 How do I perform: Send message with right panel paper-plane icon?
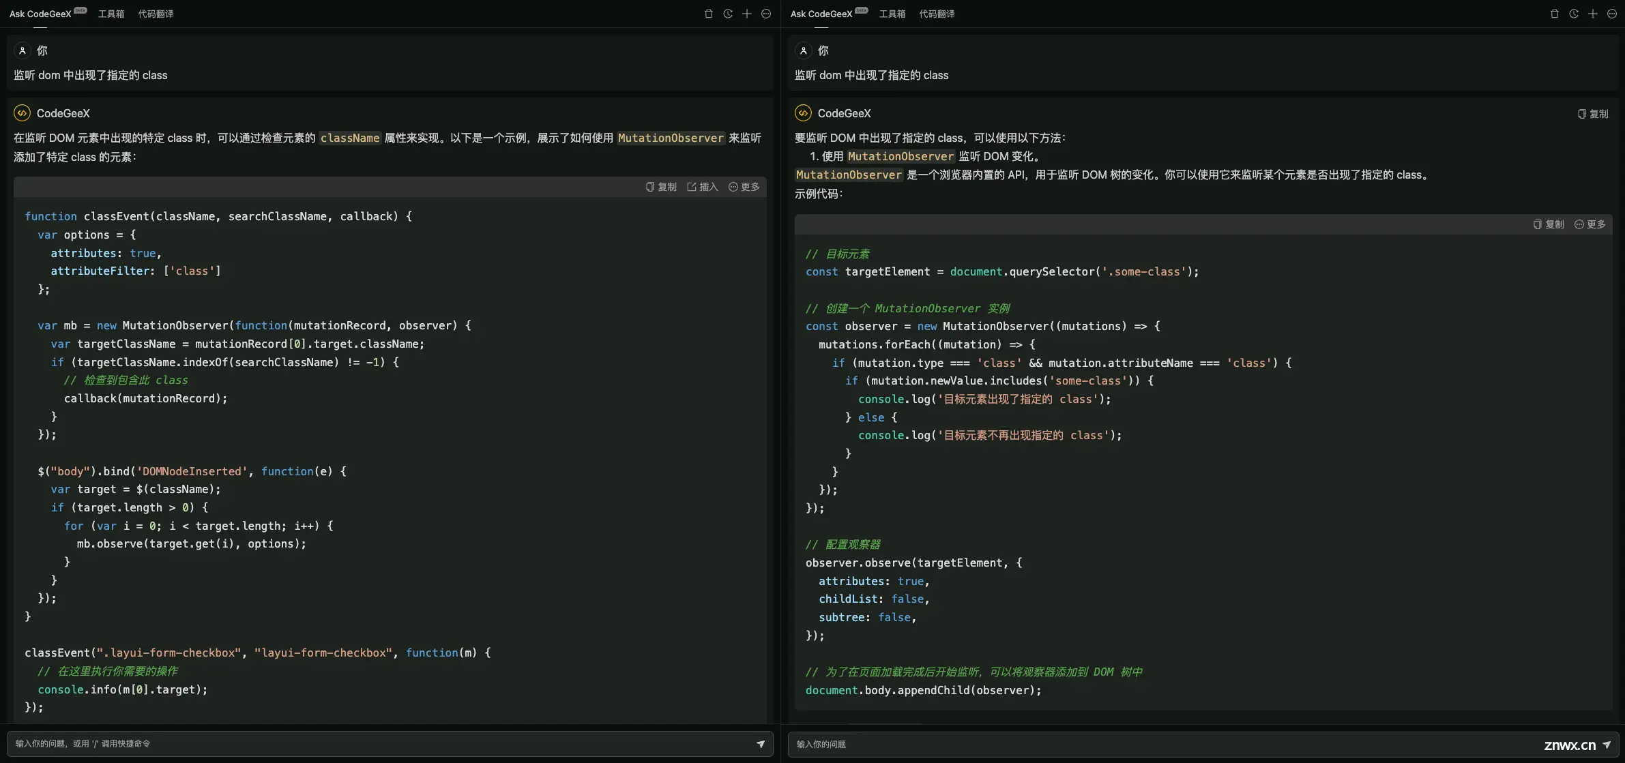[x=1607, y=745]
